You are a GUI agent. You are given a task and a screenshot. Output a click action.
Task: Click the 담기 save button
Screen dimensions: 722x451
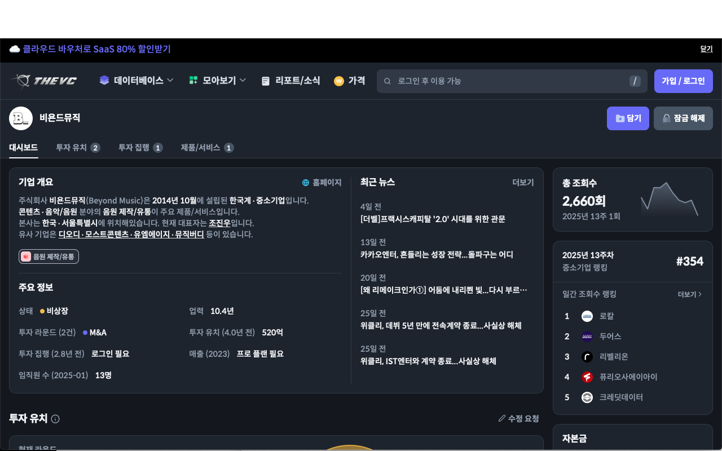click(628, 118)
